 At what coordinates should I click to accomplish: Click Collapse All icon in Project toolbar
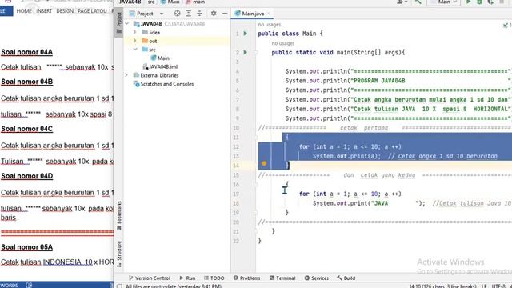point(199,14)
